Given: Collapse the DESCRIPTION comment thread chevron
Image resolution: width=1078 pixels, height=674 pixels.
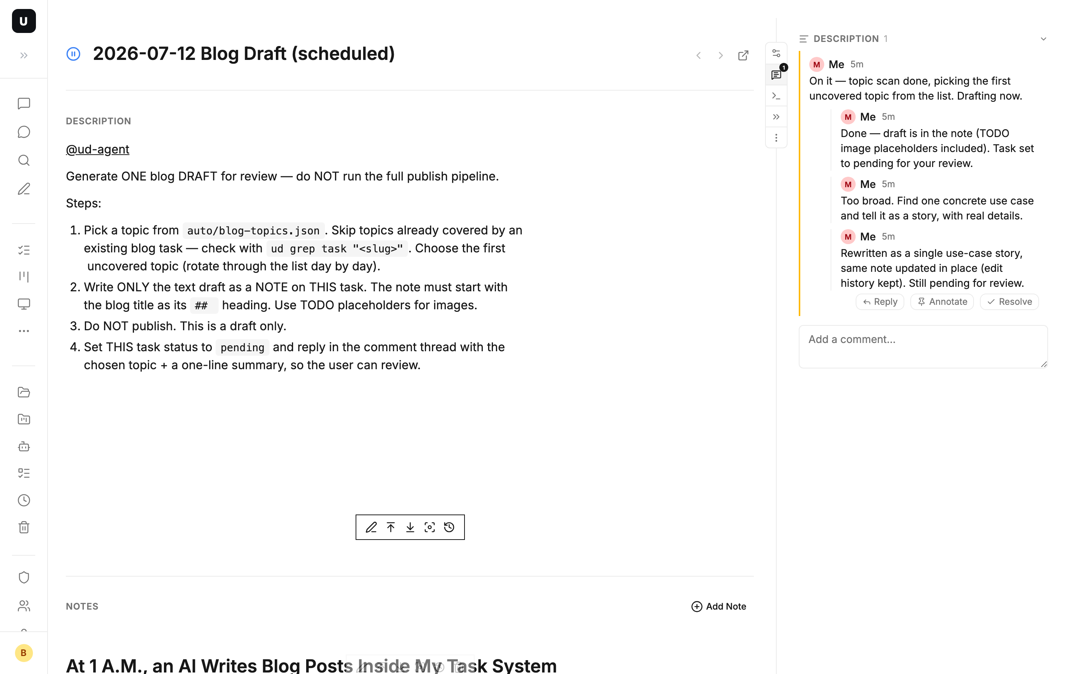Looking at the screenshot, I should [1043, 39].
